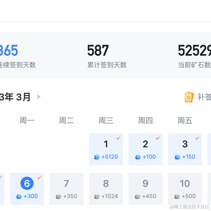Click the 周五 weekday header
The image size is (211, 211).
[x=185, y=121]
